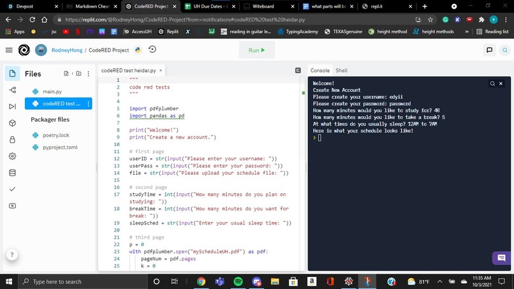This screenshot has width=514, height=289.
Task: Switch to the Shell tab
Action: click(342, 71)
